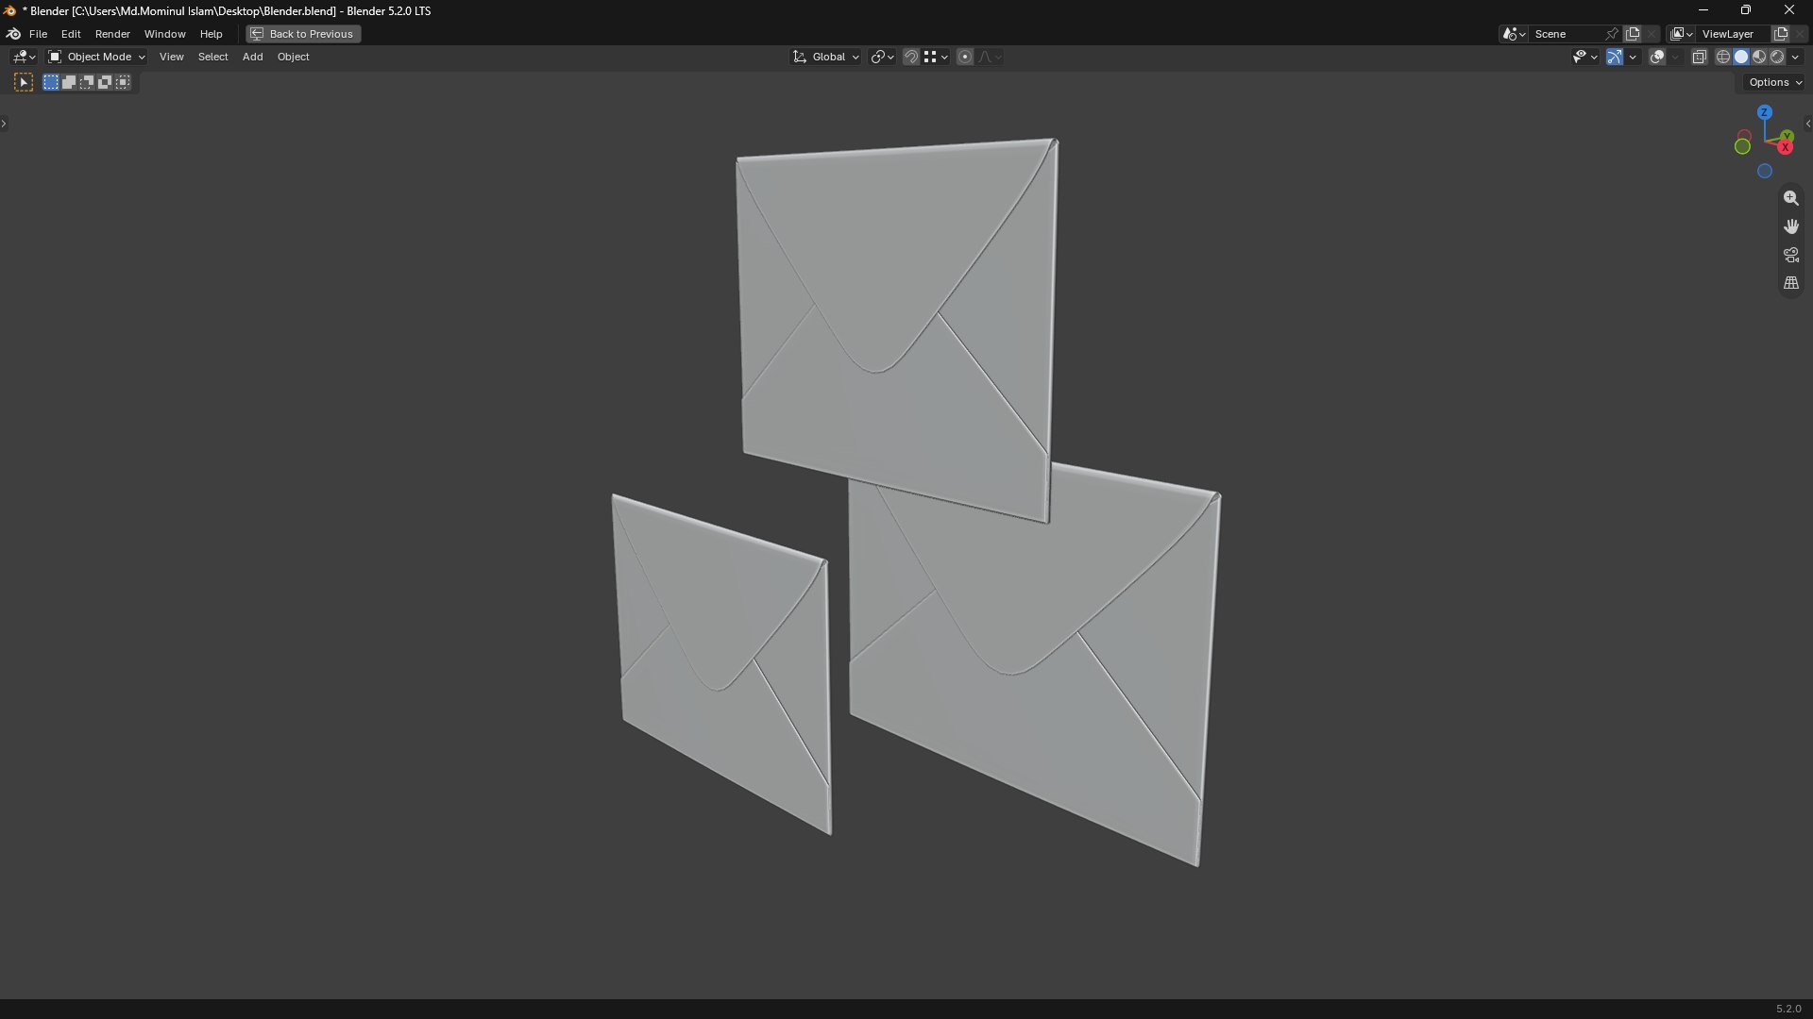Toggle viewport gizmos display
This screenshot has width=1813, height=1019.
click(1615, 58)
